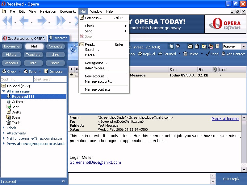
Task: Click the Forward arrow navigation icon
Action: pos(42,21)
